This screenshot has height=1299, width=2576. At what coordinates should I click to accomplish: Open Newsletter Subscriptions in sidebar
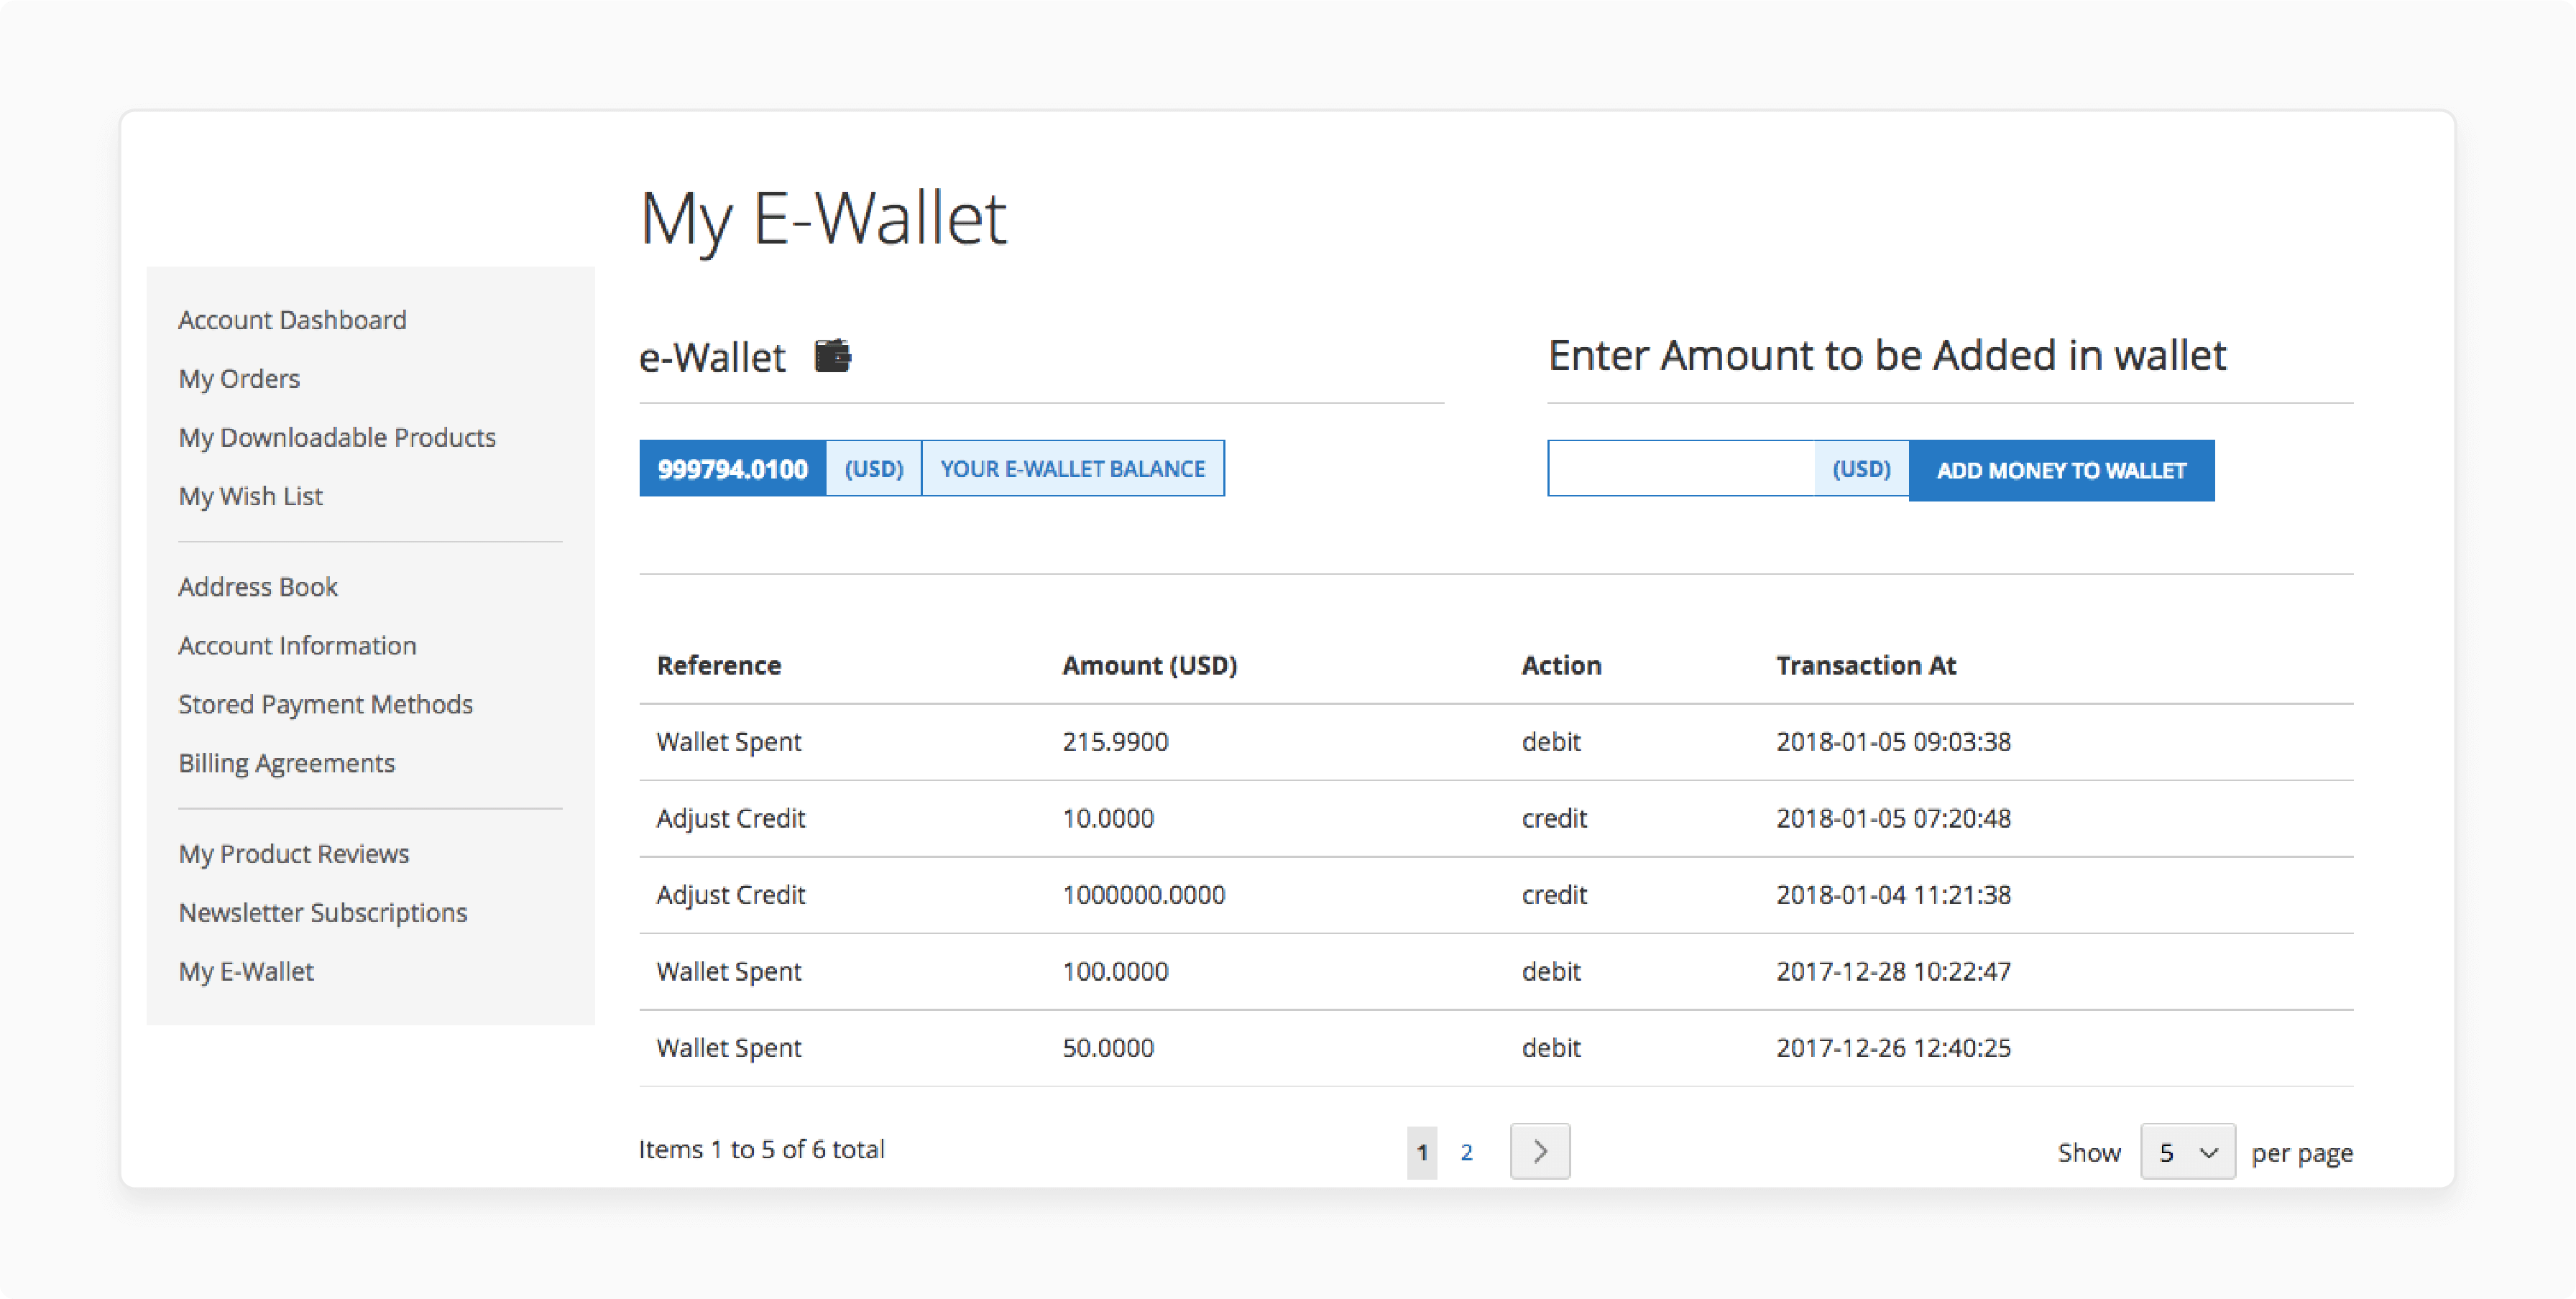pos(323,913)
